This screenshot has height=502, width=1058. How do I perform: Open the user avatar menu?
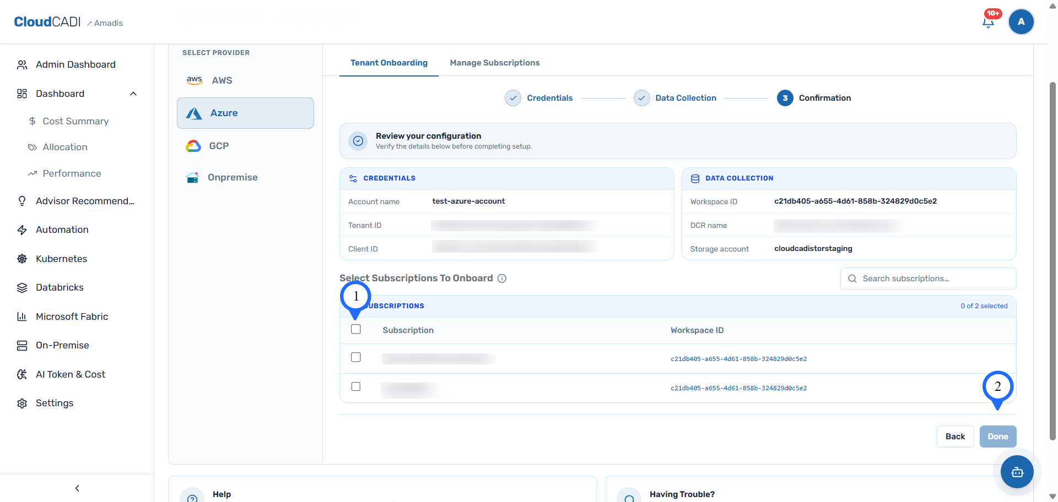[x=1021, y=22]
